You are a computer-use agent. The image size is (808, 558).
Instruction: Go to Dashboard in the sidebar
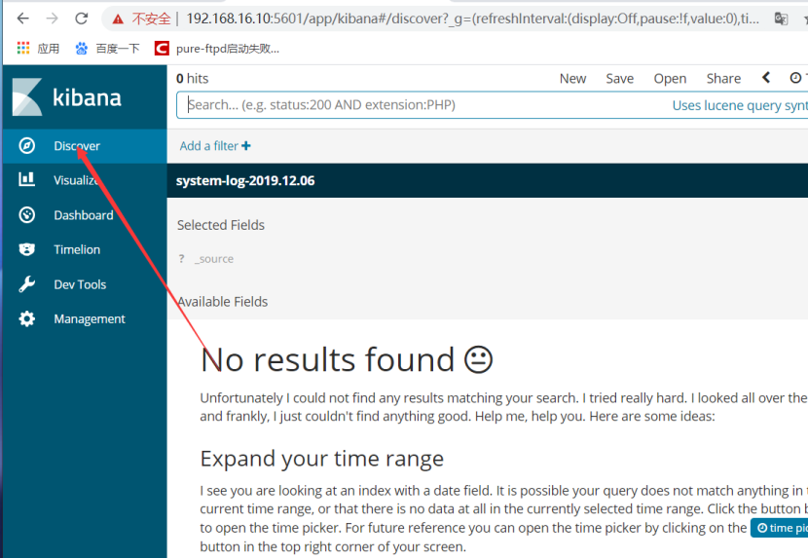click(x=85, y=215)
